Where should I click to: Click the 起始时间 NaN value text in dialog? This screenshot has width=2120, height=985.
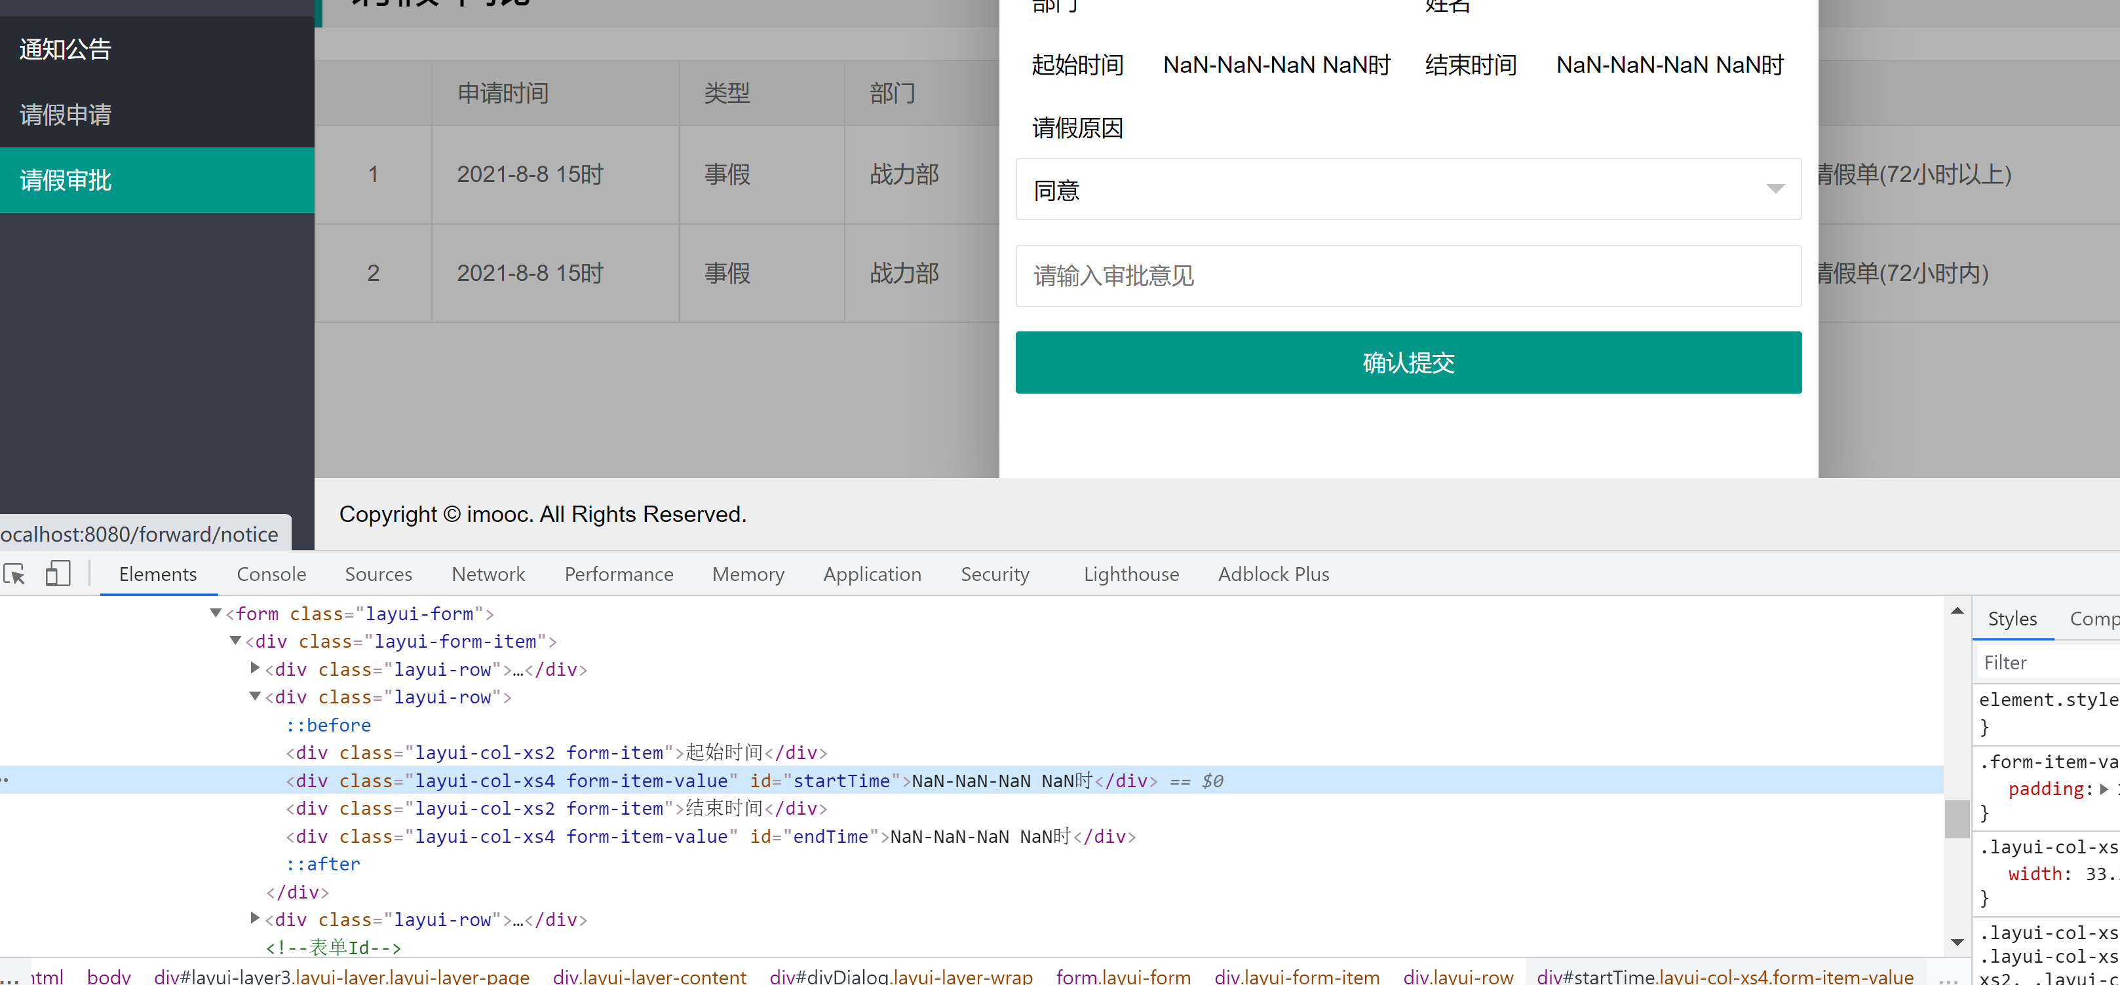pos(1277,64)
